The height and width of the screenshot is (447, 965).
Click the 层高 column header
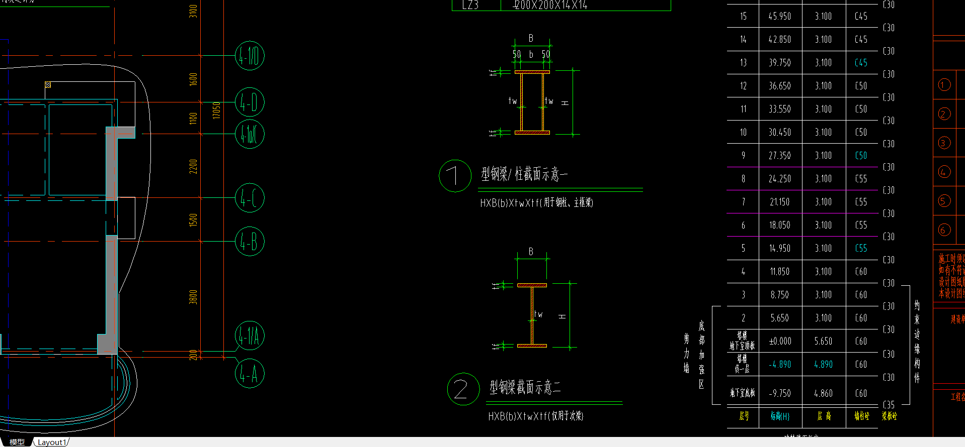click(x=824, y=416)
